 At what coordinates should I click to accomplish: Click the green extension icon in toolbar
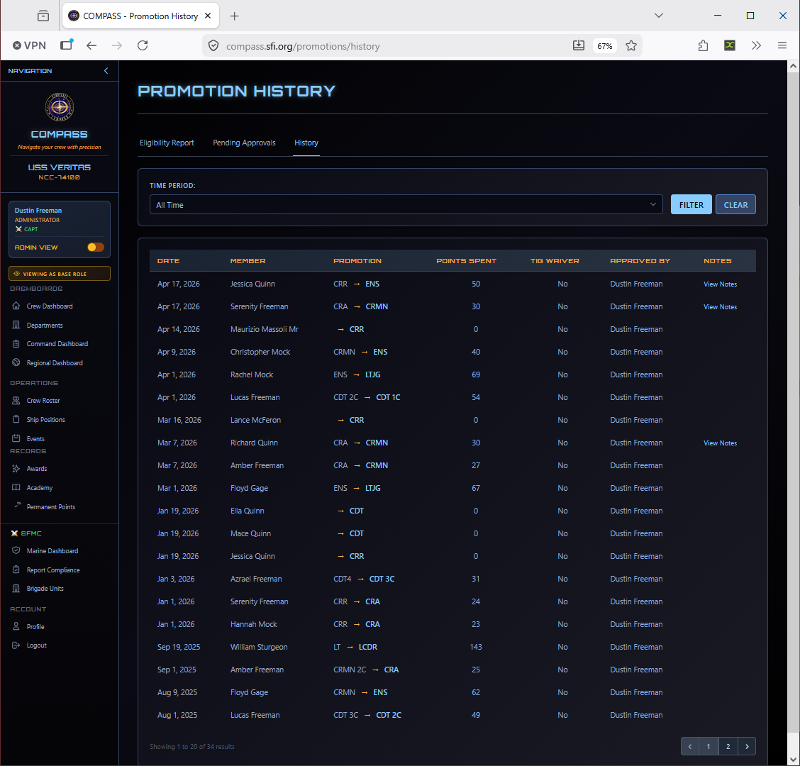coord(730,45)
